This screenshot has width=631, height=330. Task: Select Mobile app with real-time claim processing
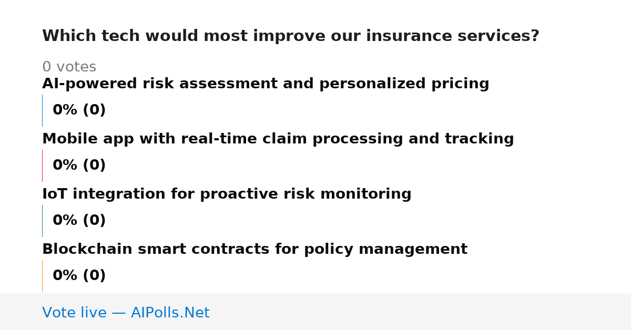(278, 139)
